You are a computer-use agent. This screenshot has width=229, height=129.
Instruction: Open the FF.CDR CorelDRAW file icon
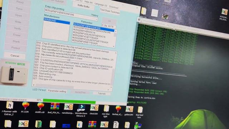click(x=25, y=107)
